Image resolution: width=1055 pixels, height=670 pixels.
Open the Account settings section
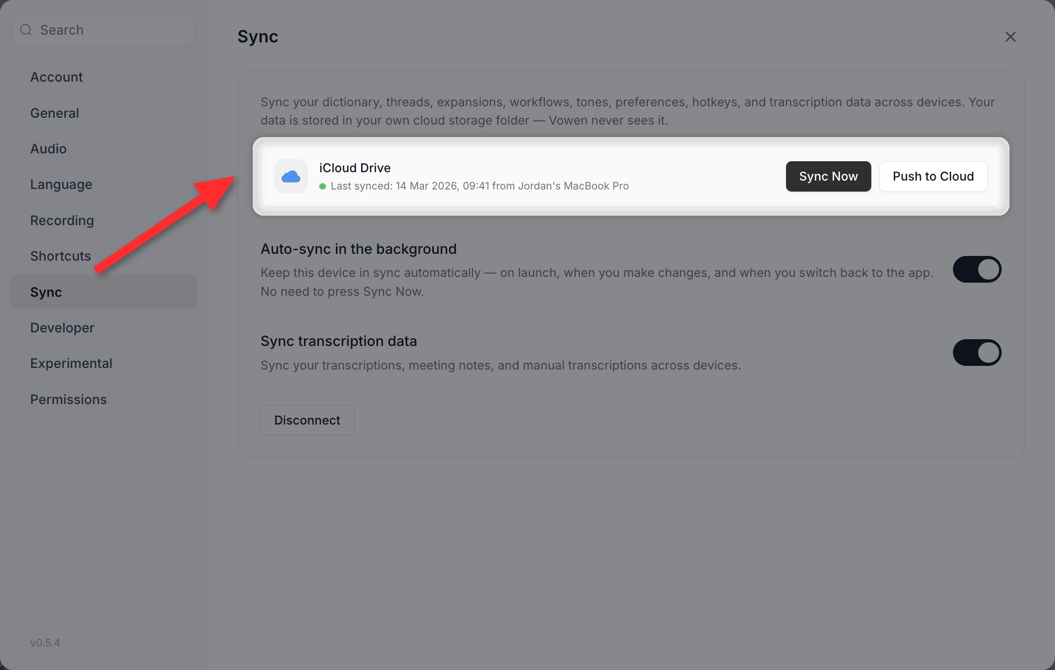click(x=103, y=77)
